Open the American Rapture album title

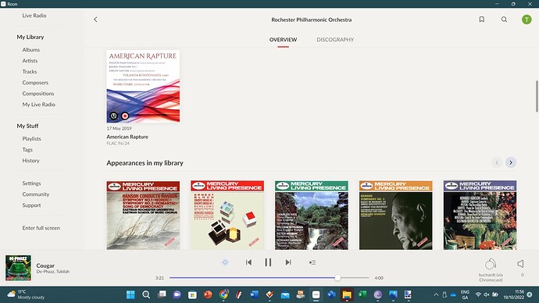point(127,137)
